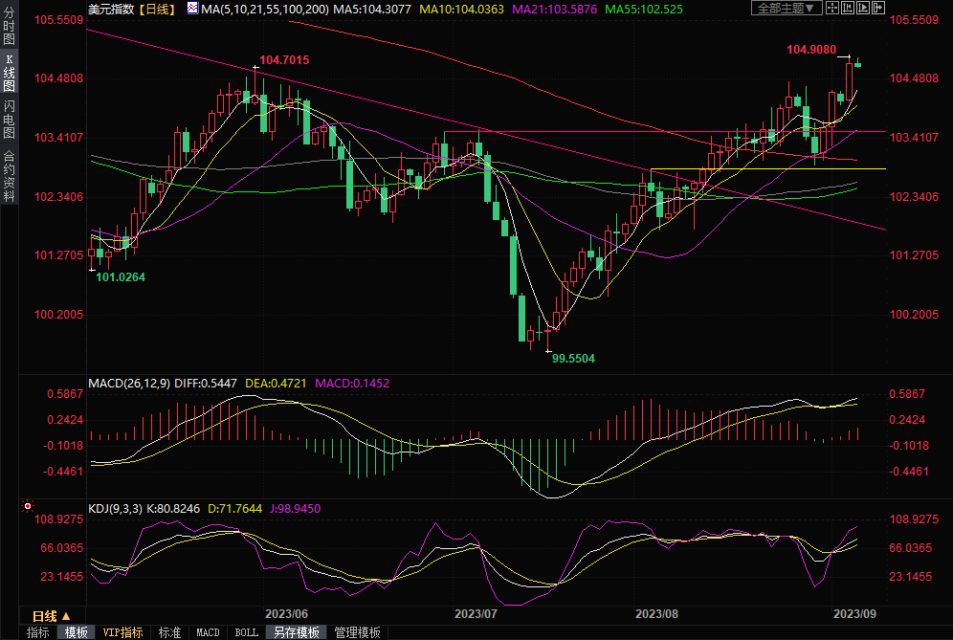Click the 【日线】 period label in chart title
This screenshot has width=953, height=640.
156,9
